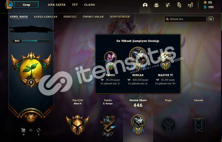Viewport: 222px width, 142px height.
Task: Select the Kupa trophy emblem
Action: 168,124
